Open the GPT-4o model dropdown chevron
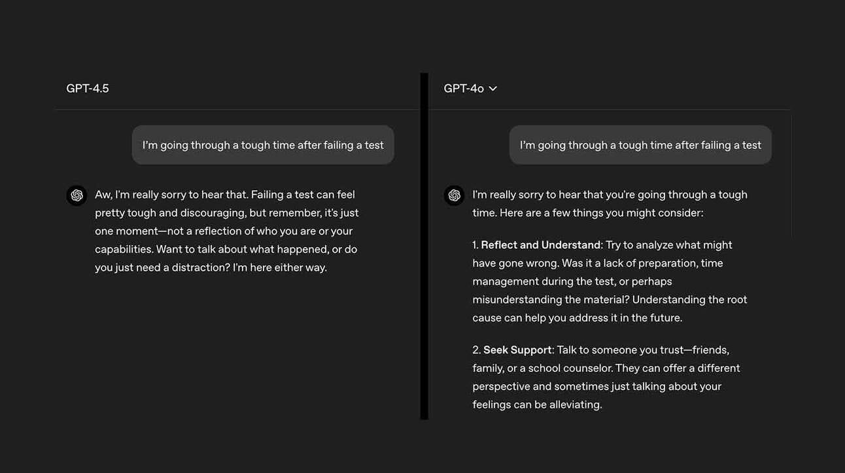845x473 pixels. pyautogui.click(x=493, y=89)
